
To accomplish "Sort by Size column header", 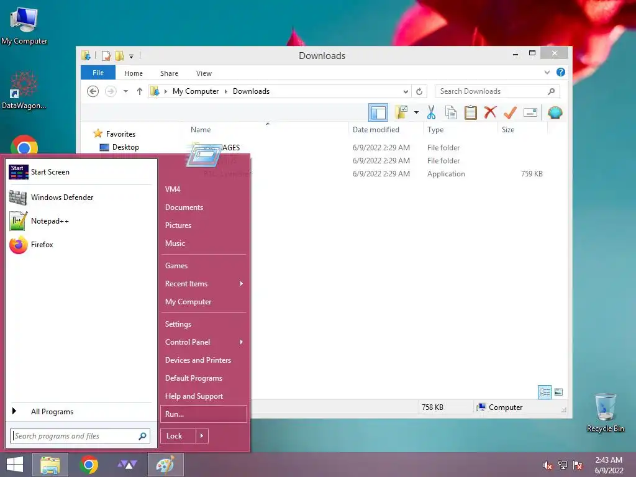I will click(x=508, y=130).
